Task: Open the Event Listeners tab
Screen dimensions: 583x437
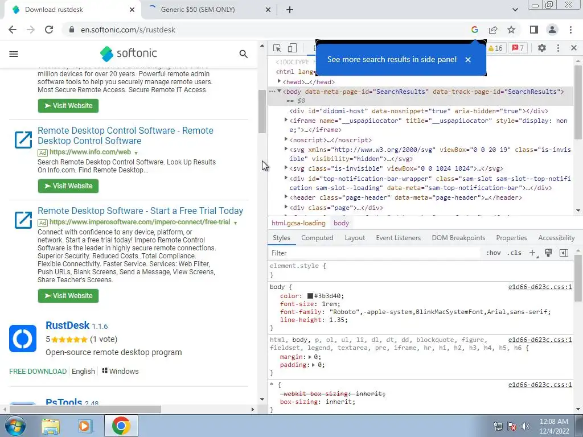Action: [x=398, y=238]
